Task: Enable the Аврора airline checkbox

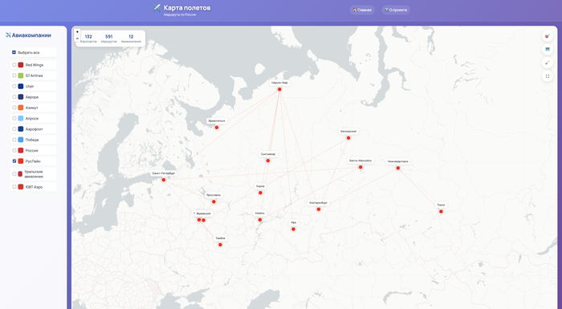Action: pyautogui.click(x=14, y=97)
